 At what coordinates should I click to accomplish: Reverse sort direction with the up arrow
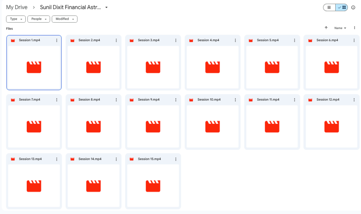tap(326, 28)
